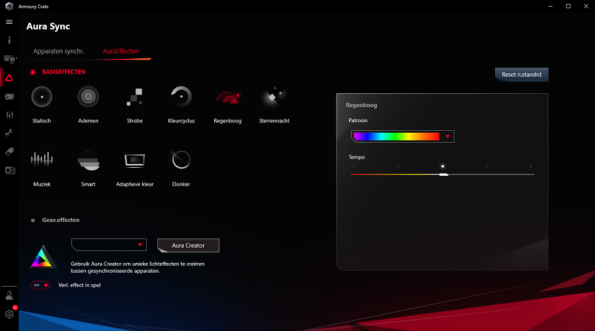Open the scenario profiles sliders icon

[9, 114]
